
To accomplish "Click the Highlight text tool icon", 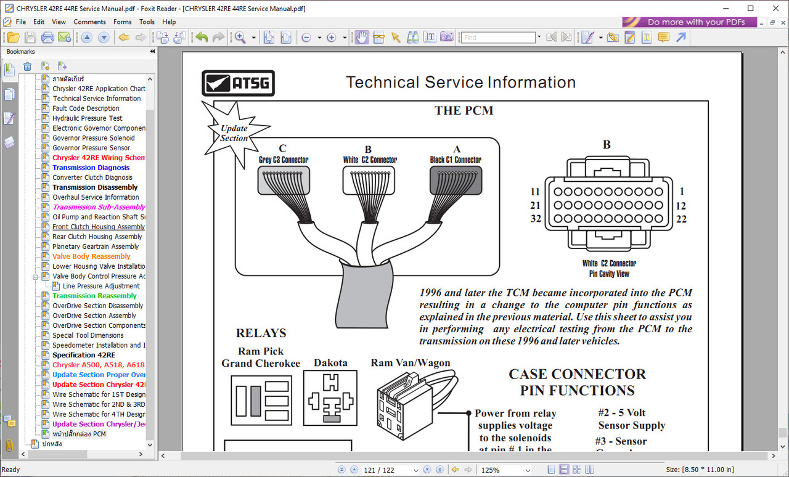I will (x=647, y=38).
